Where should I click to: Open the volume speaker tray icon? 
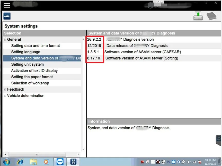189,162
